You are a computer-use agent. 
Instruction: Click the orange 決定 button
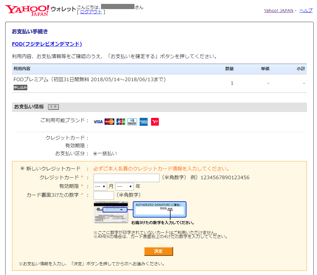point(158,251)
